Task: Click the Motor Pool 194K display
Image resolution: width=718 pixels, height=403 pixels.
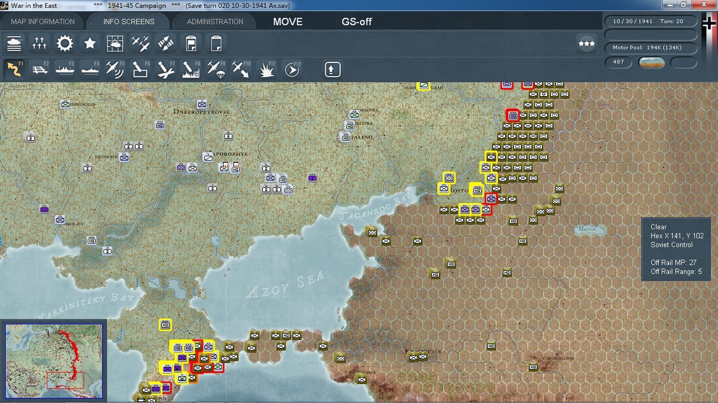Action: click(650, 48)
